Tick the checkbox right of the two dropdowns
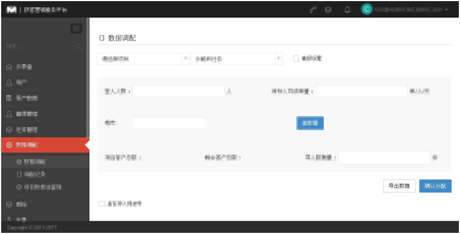The width and height of the screenshot is (460, 234). (296, 59)
